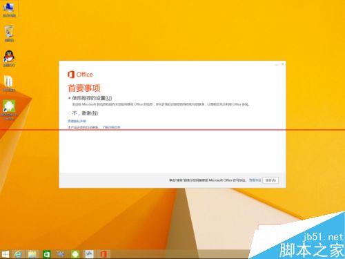This screenshot has height=259, width=345.
Task: Select the 不，谢谢 radio option
Action: click(70, 113)
